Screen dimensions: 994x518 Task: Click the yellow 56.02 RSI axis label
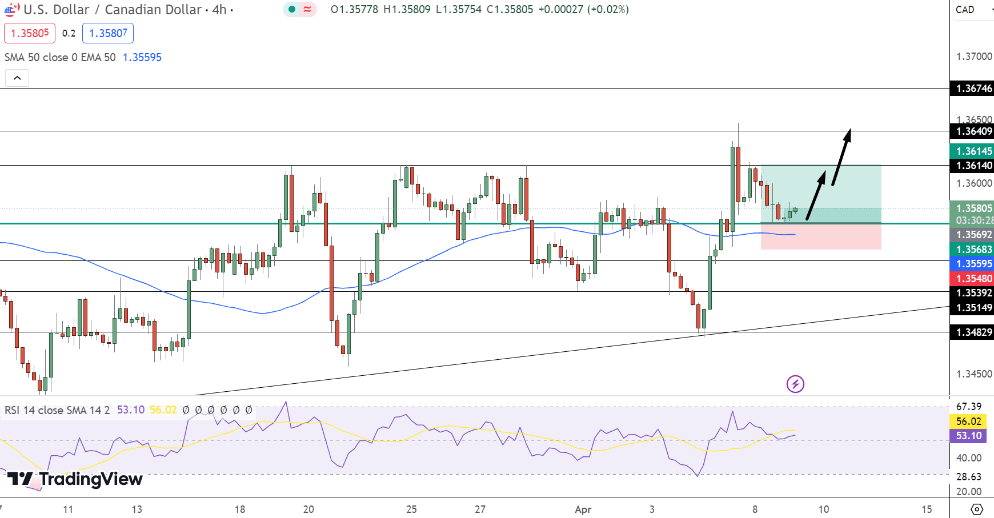point(968,421)
